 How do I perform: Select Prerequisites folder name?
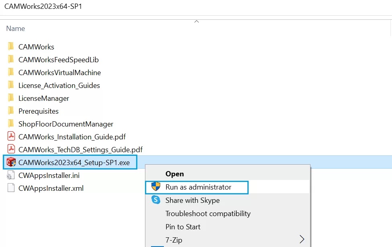pyautogui.click(x=39, y=111)
